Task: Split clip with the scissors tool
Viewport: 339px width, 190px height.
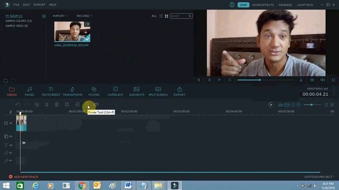Action: [x=47, y=104]
